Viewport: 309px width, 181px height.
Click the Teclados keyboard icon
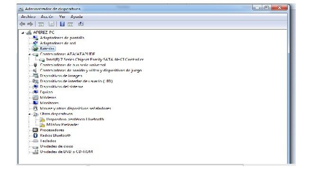click(36, 141)
